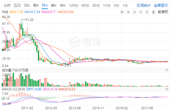Viewport: 172px width, 112px height.
Task: Open the 前复权 adjustment dropdown
Action: point(163,12)
